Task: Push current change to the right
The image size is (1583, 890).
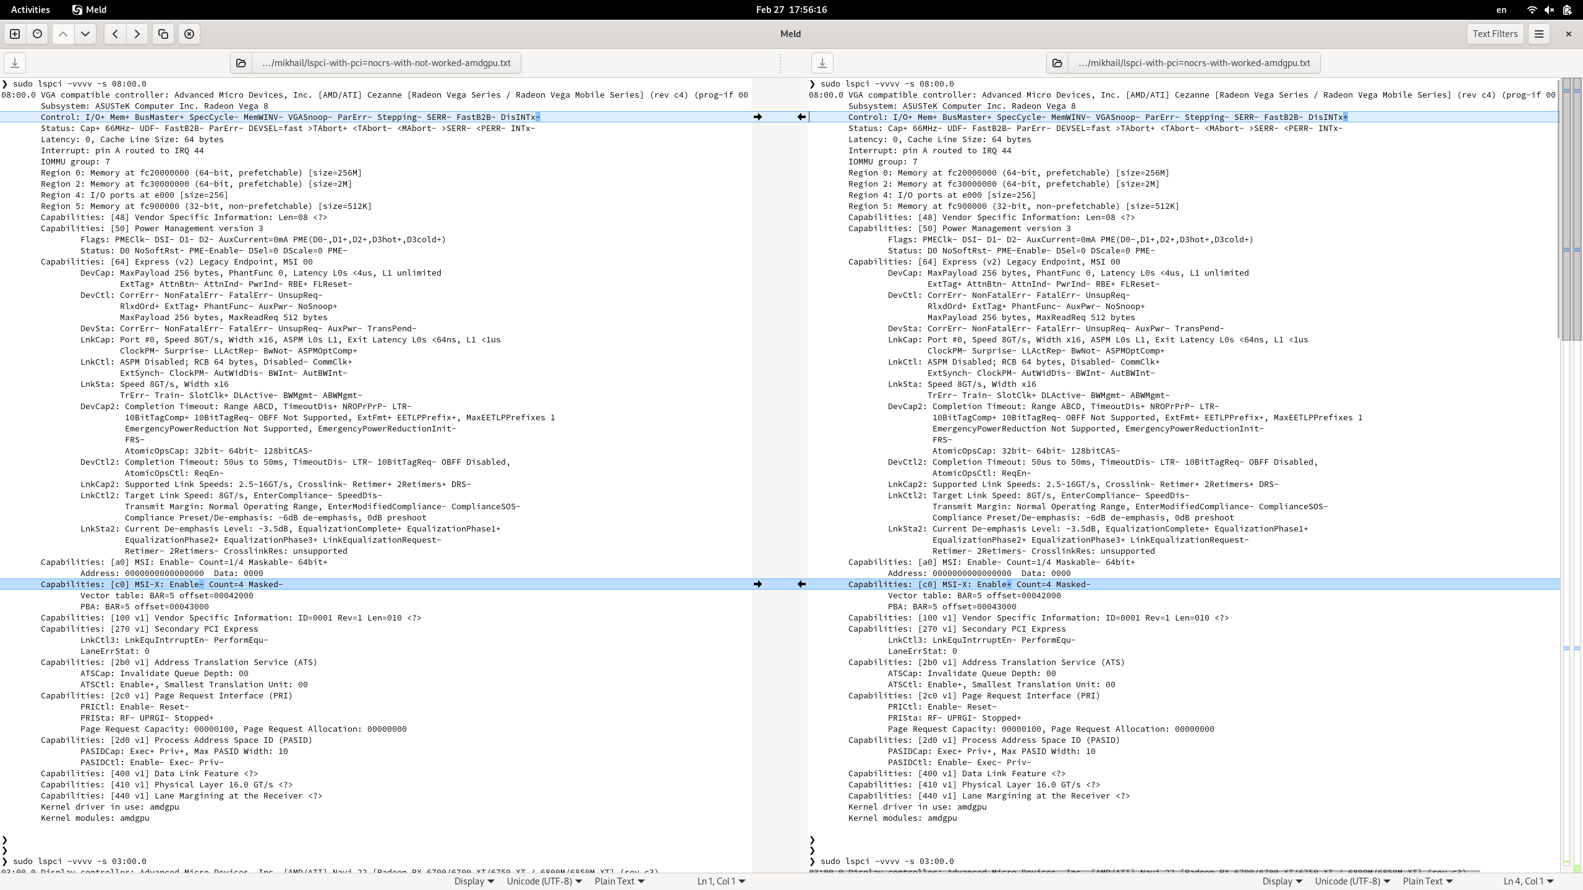Action: coord(137,34)
